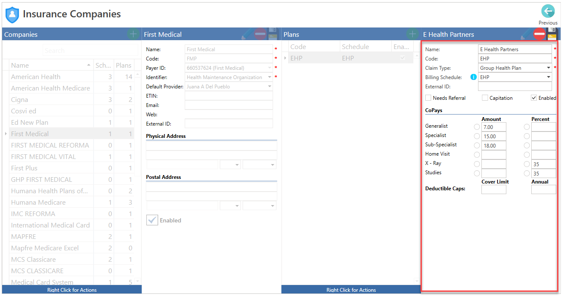Select the Generalist Percent radio button
563x296 pixels.
[527, 126]
